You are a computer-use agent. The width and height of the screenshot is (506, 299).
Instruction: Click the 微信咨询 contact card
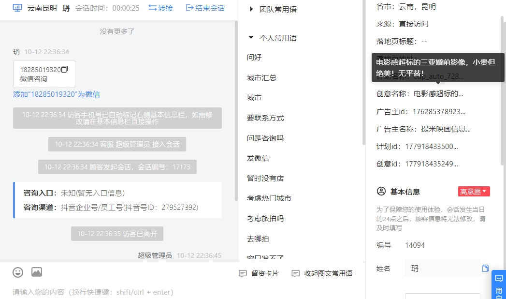click(44, 74)
